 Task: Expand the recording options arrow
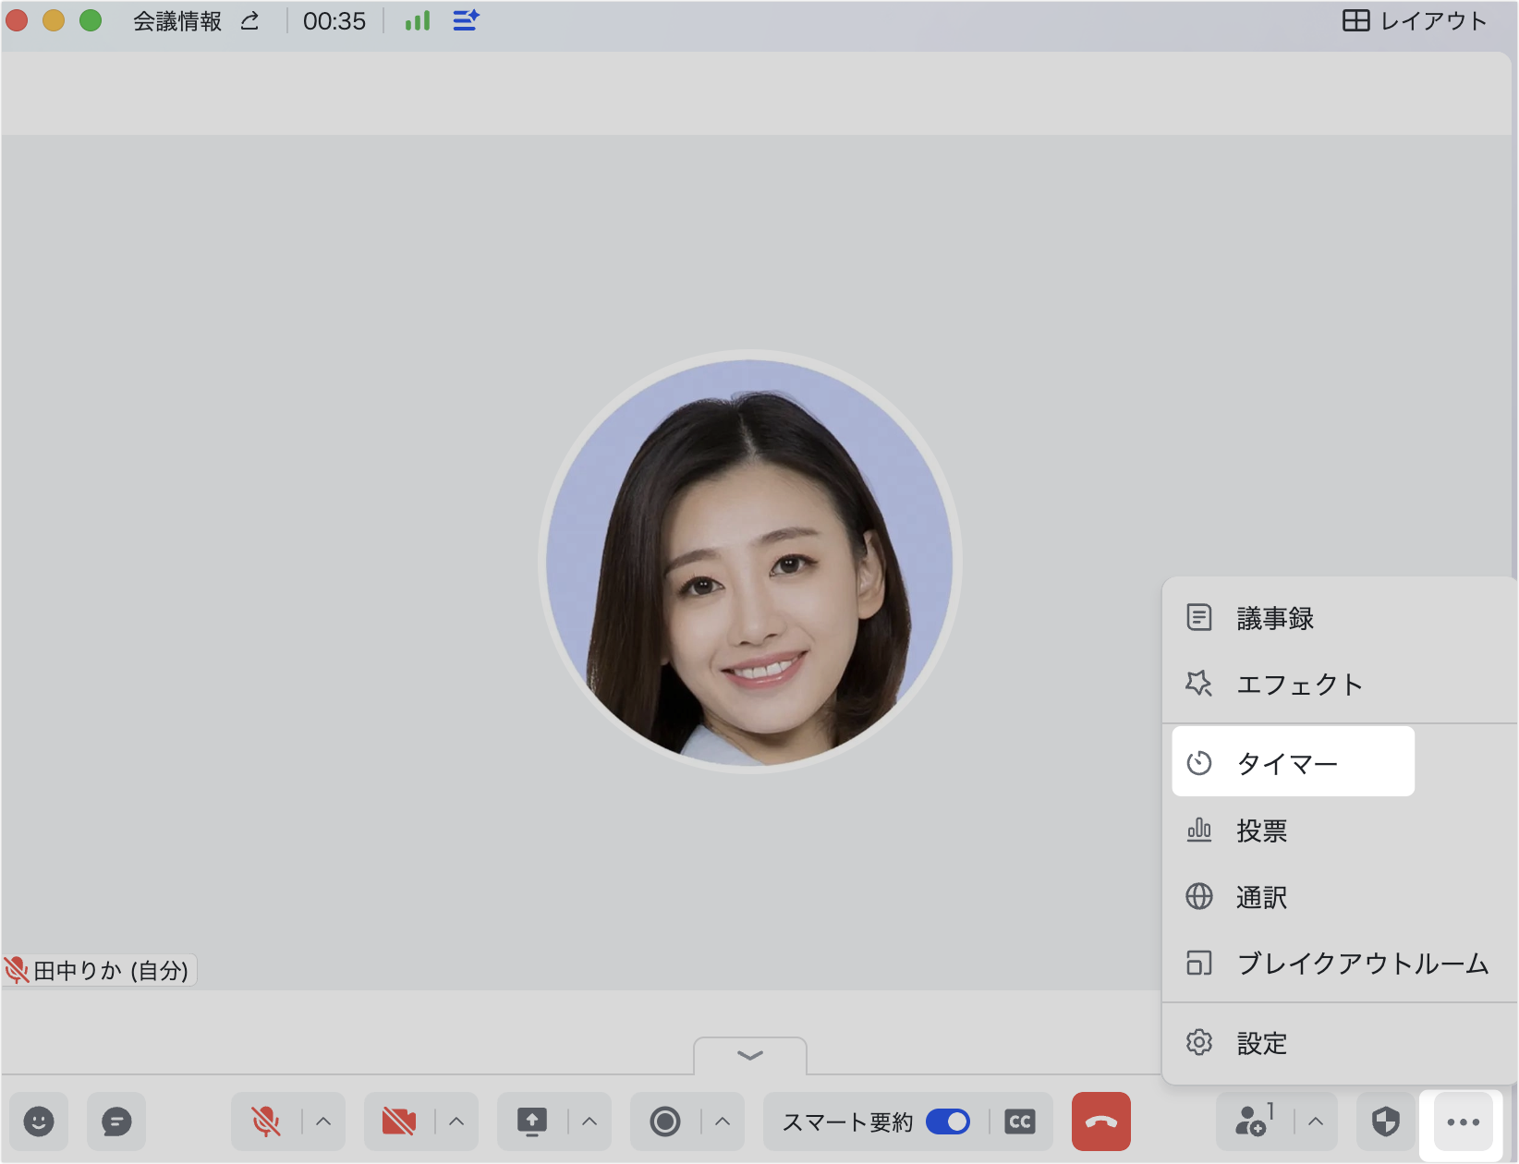(723, 1122)
